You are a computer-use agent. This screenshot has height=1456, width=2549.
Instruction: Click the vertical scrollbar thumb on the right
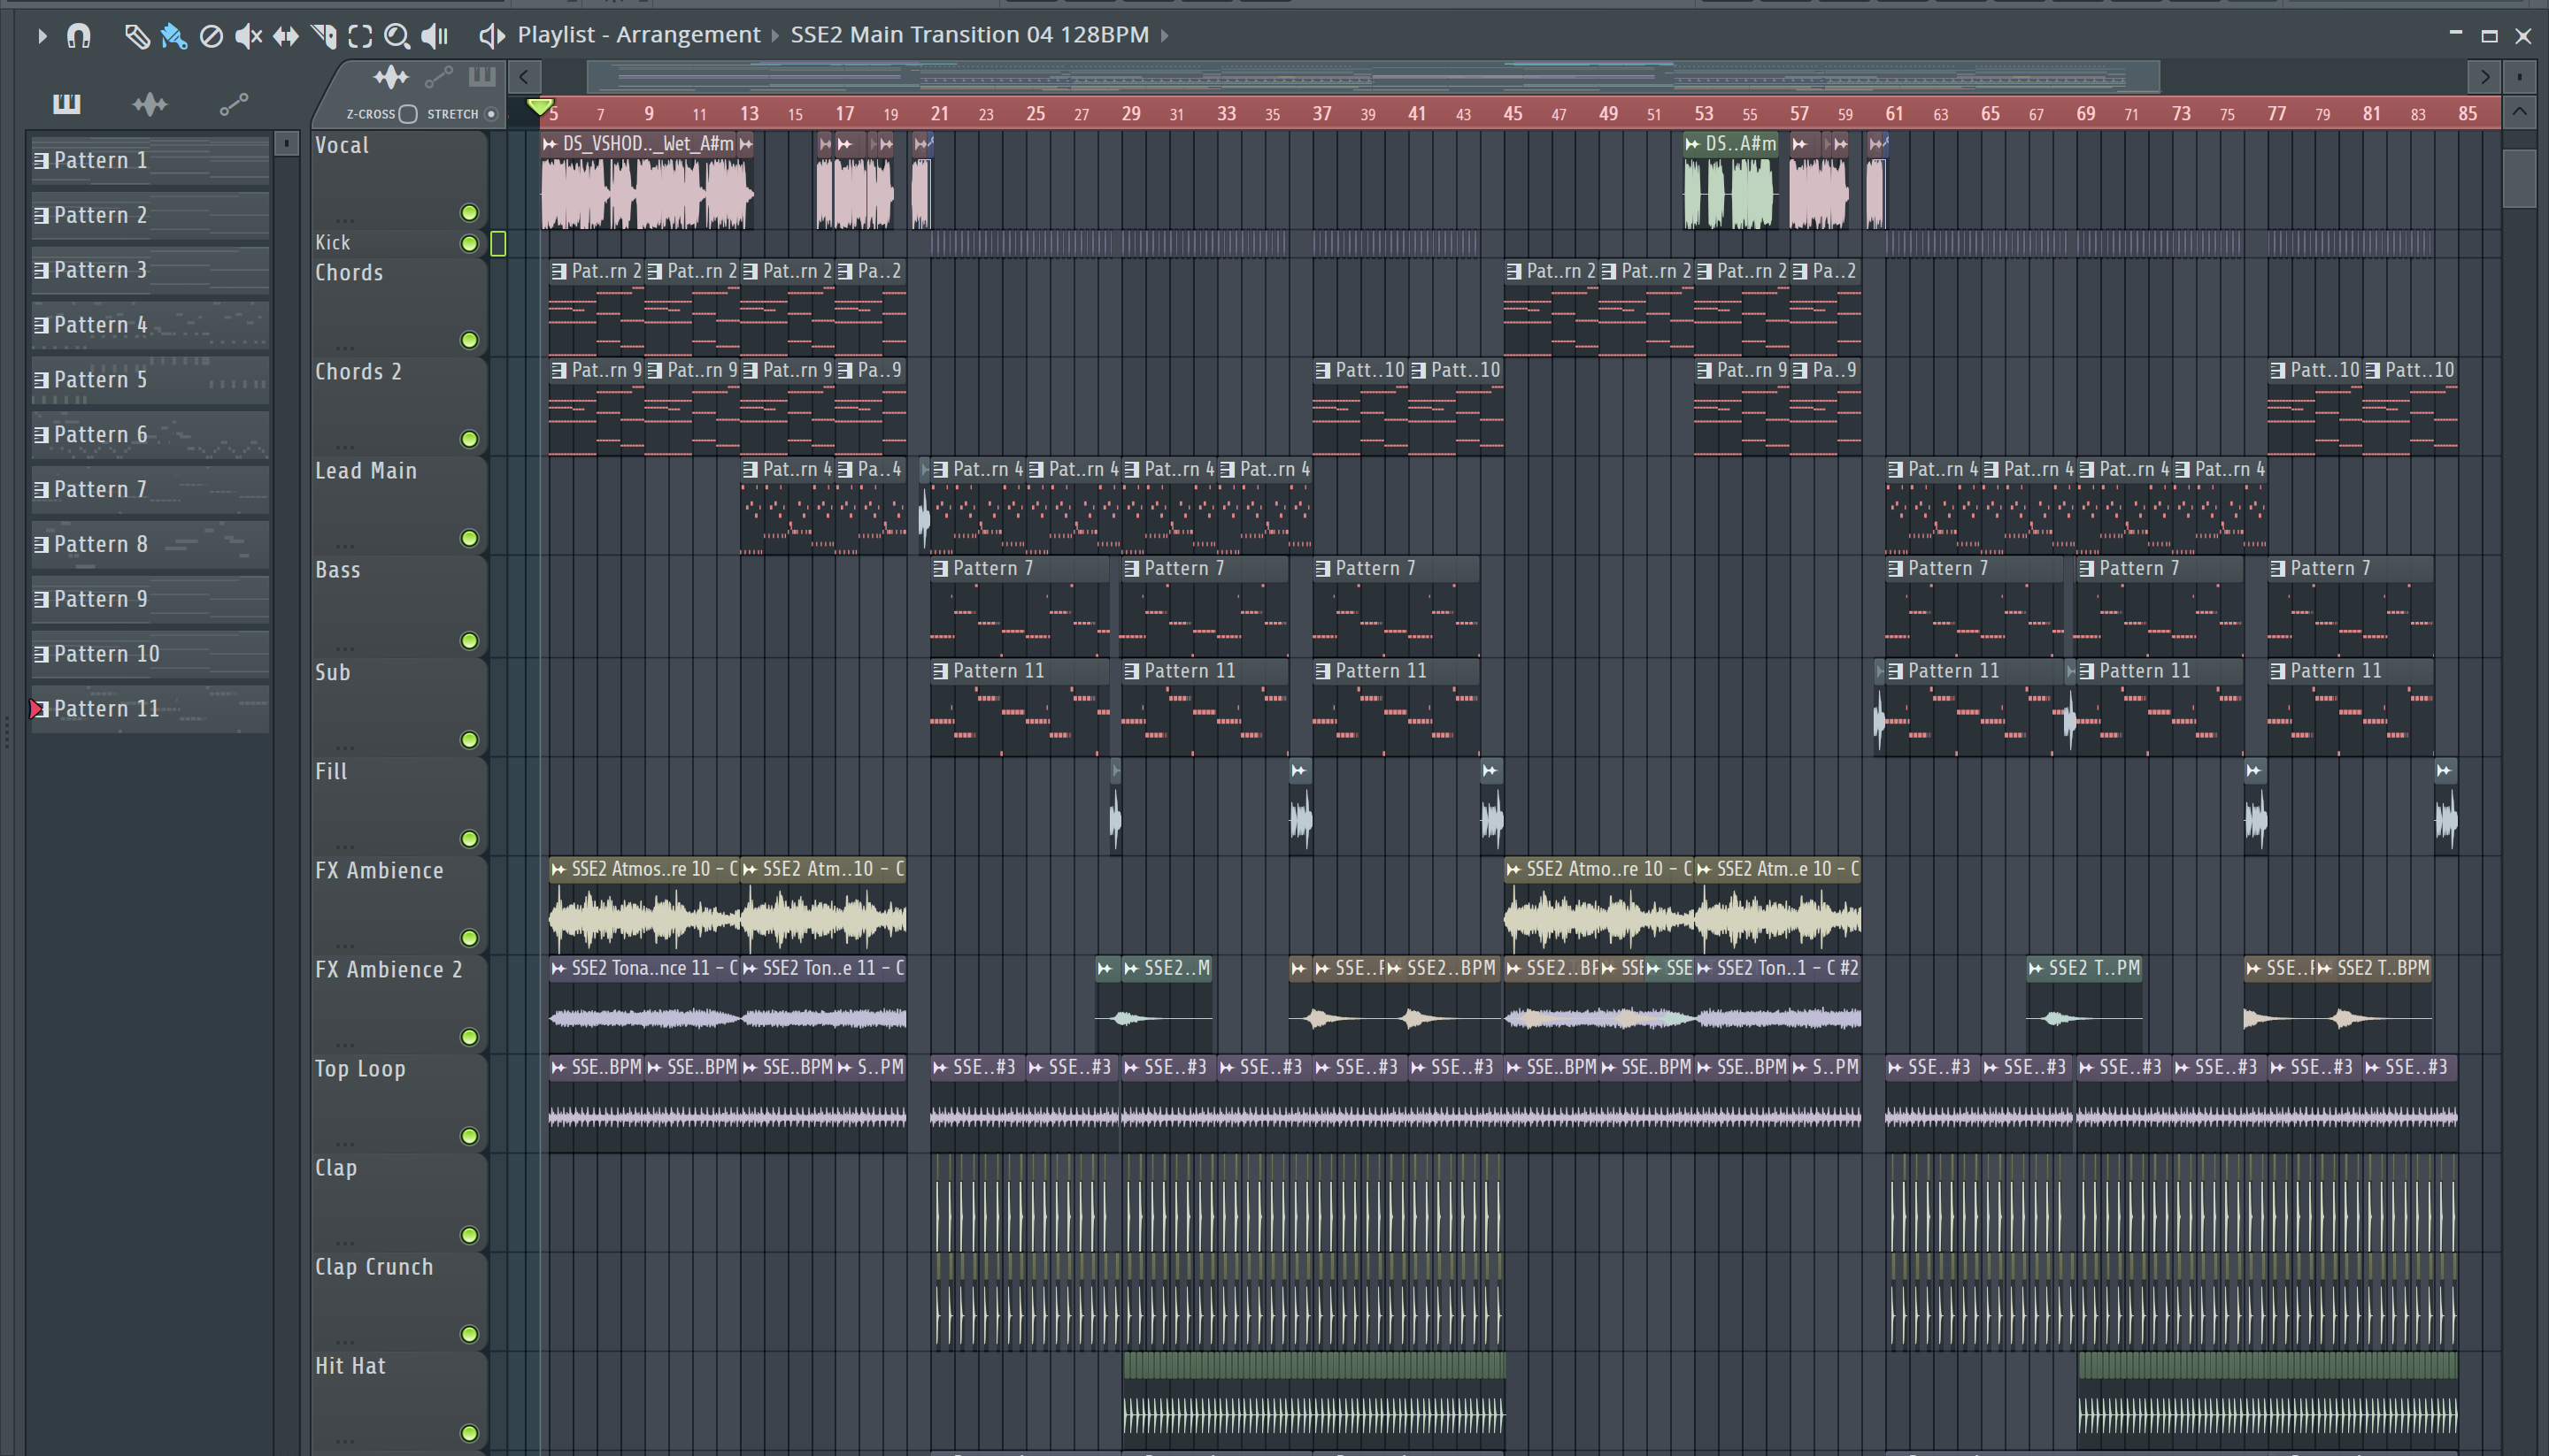tap(2519, 178)
